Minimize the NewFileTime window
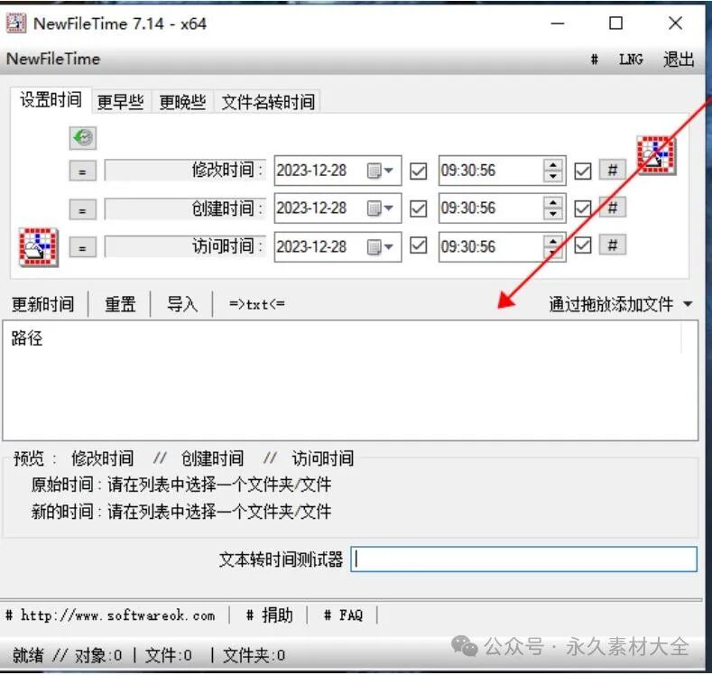 click(558, 23)
